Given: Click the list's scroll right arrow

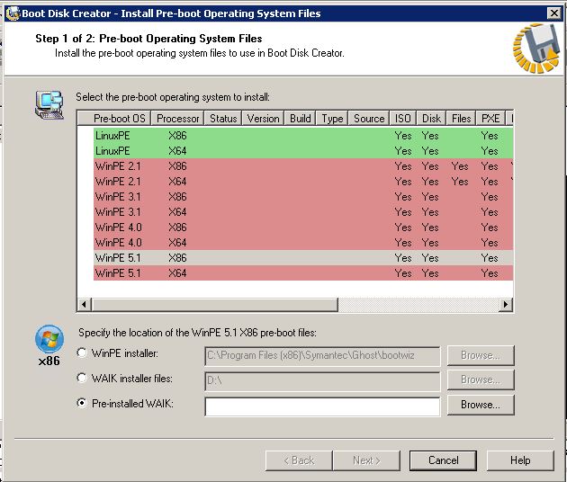Looking at the screenshot, I should coord(506,304).
